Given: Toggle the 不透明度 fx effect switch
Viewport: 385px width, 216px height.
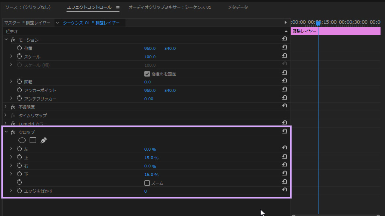Looking at the screenshot, I should coord(13,107).
